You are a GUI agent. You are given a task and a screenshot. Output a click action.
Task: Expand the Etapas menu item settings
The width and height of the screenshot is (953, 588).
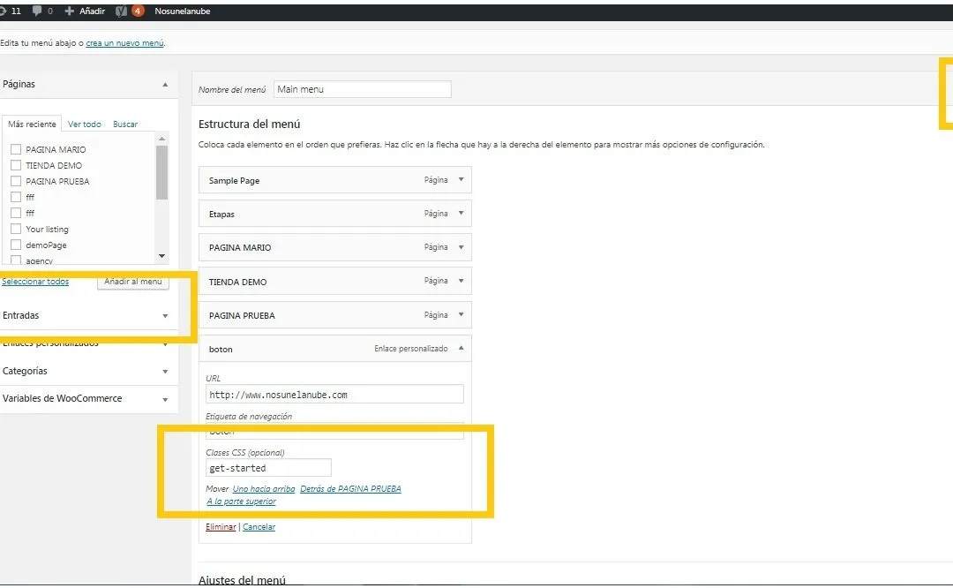coord(460,214)
